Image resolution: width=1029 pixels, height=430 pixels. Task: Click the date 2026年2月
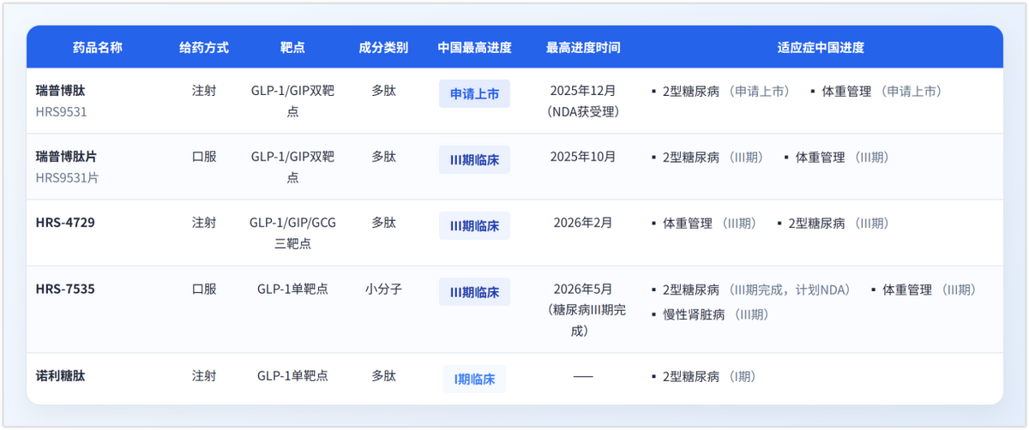point(583,223)
